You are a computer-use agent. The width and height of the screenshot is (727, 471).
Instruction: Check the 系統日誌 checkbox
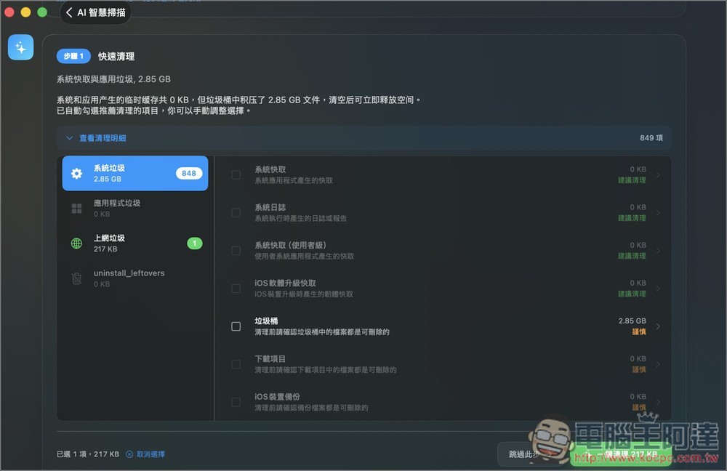236,212
